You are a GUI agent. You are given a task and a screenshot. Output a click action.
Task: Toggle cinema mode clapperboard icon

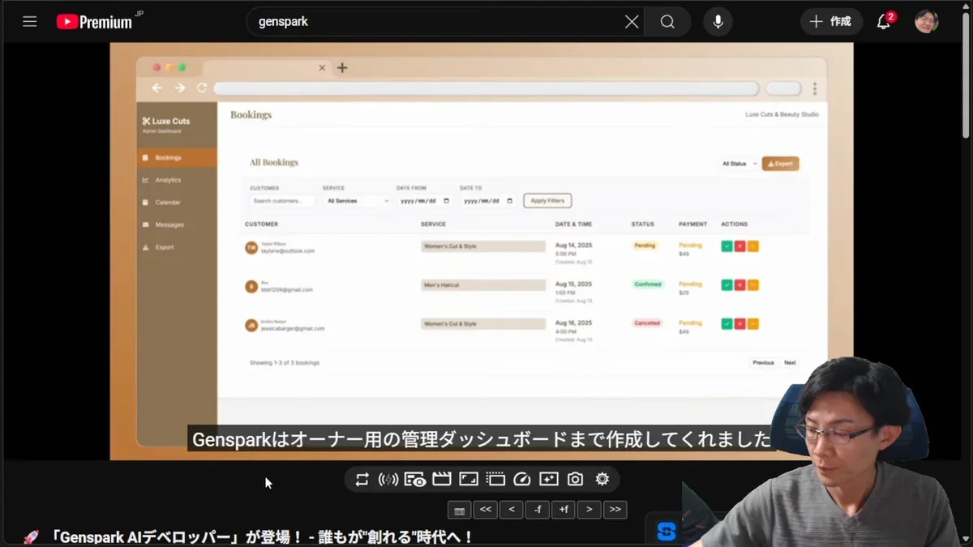442,480
